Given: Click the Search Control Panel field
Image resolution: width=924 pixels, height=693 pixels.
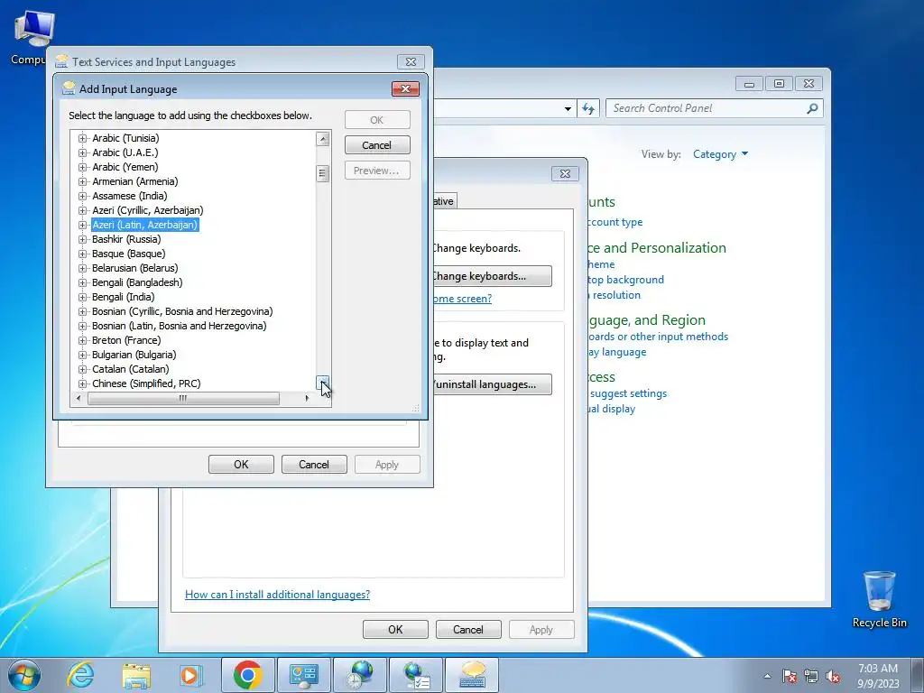Looking at the screenshot, I should click(707, 108).
